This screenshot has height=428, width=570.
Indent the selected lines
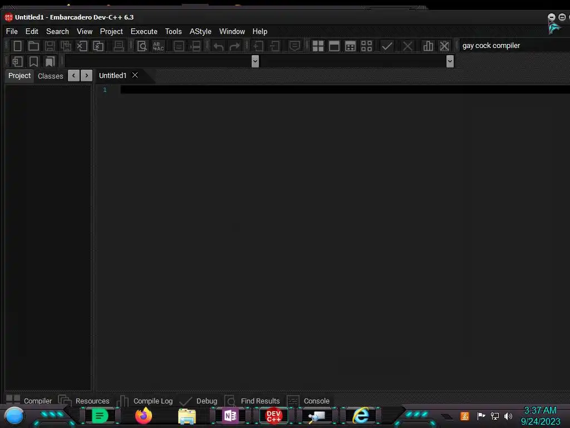[258, 46]
